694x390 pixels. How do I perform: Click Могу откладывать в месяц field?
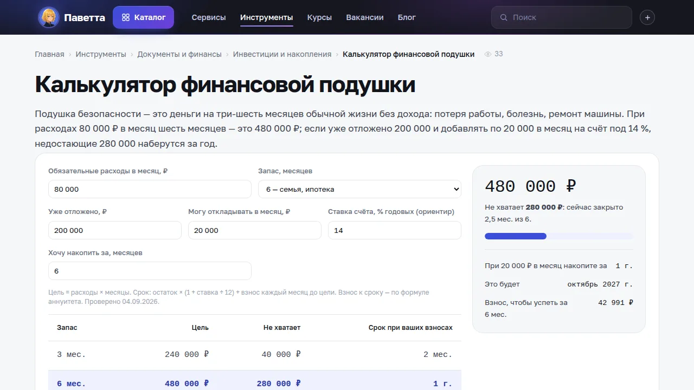tap(255, 230)
